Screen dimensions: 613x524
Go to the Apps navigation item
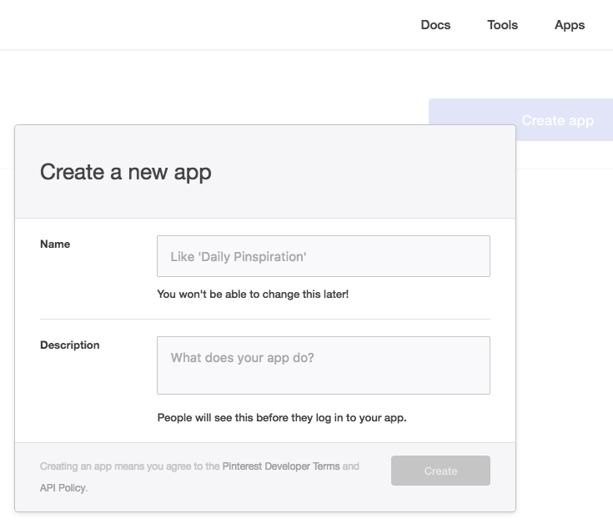(x=570, y=25)
